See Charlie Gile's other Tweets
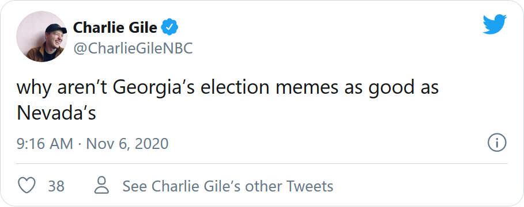 pos(228,186)
